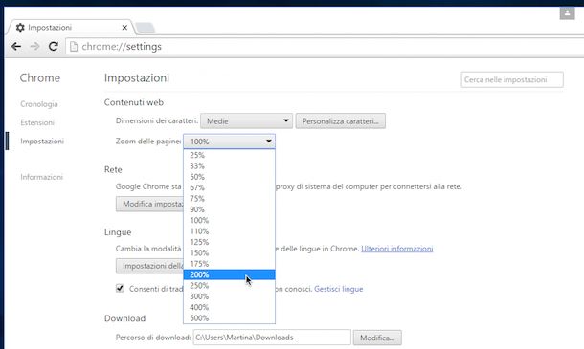Click the Modifica impostazioni proxy button
The image size is (584, 349).
coord(149,204)
